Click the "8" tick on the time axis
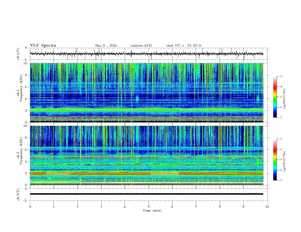Screen dimensions: 301x232 click(x=220, y=207)
